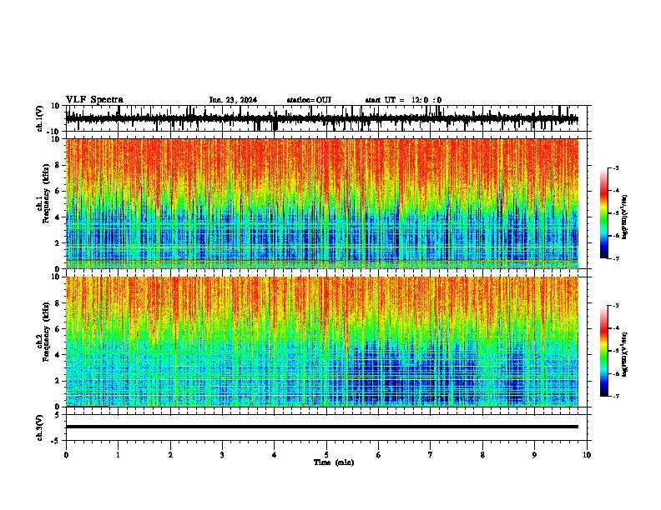Click time axis tick label "3"
The height and width of the screenshot is (510, 661).
tap(222, 455)
